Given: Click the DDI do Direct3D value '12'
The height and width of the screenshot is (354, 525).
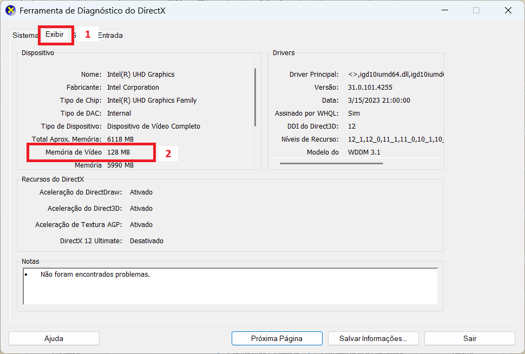Looking at the screenshot, I should 352,126.
